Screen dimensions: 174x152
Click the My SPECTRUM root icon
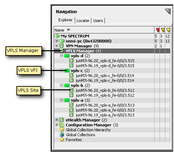[57, 36]
